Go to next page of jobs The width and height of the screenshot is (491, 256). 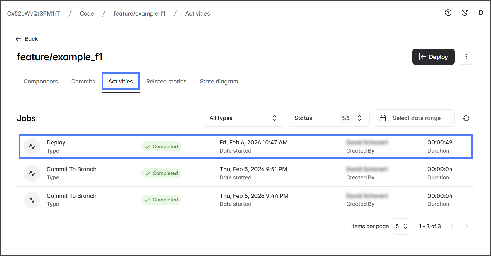[x=466, y=227]
